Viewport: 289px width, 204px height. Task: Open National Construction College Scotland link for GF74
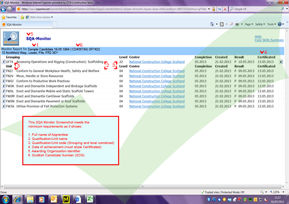(157, 62)
